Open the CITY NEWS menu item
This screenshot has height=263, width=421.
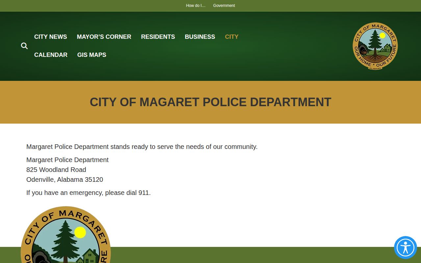click(51, 37)
